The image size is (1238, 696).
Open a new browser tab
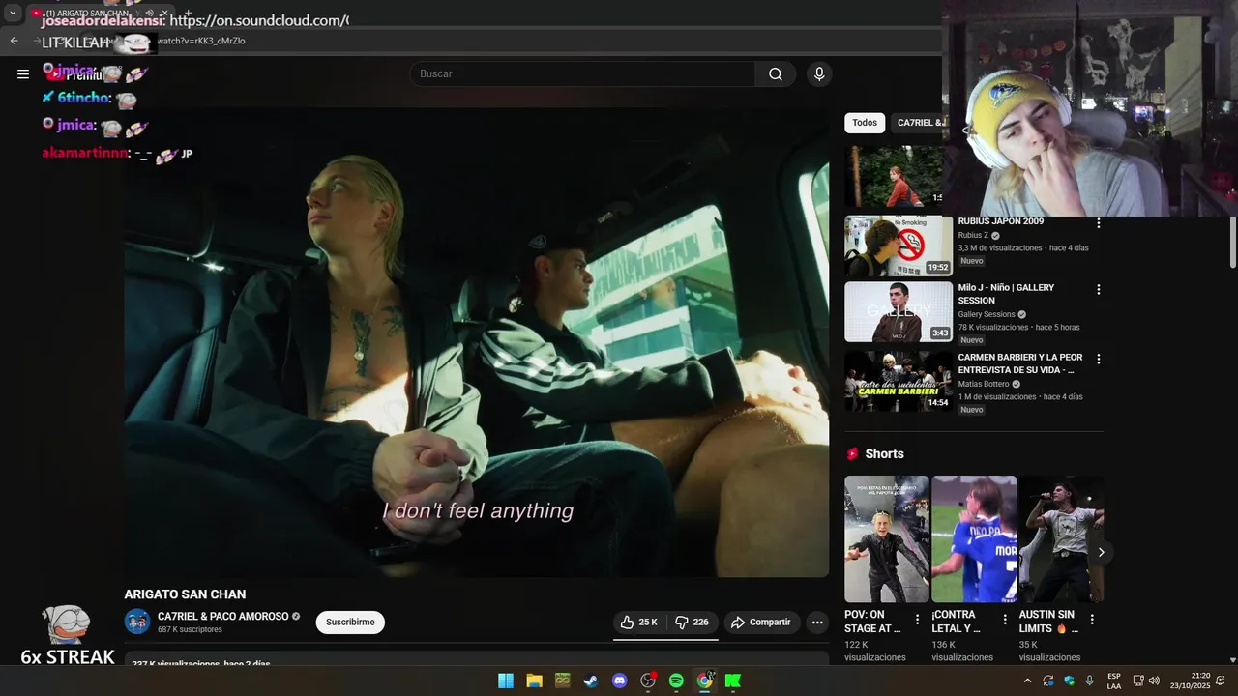click(x=189, y=14)
